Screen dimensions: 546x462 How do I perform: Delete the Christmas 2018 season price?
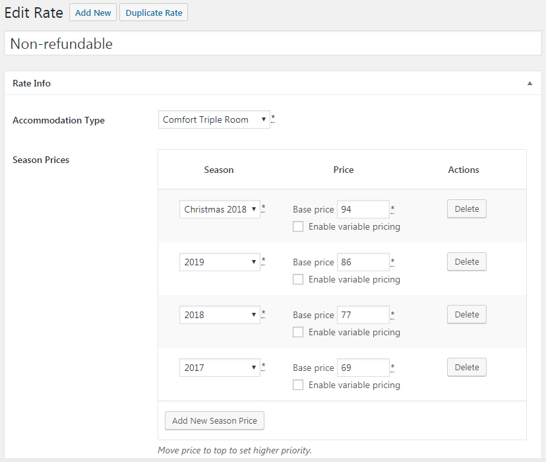pos(467,209)
